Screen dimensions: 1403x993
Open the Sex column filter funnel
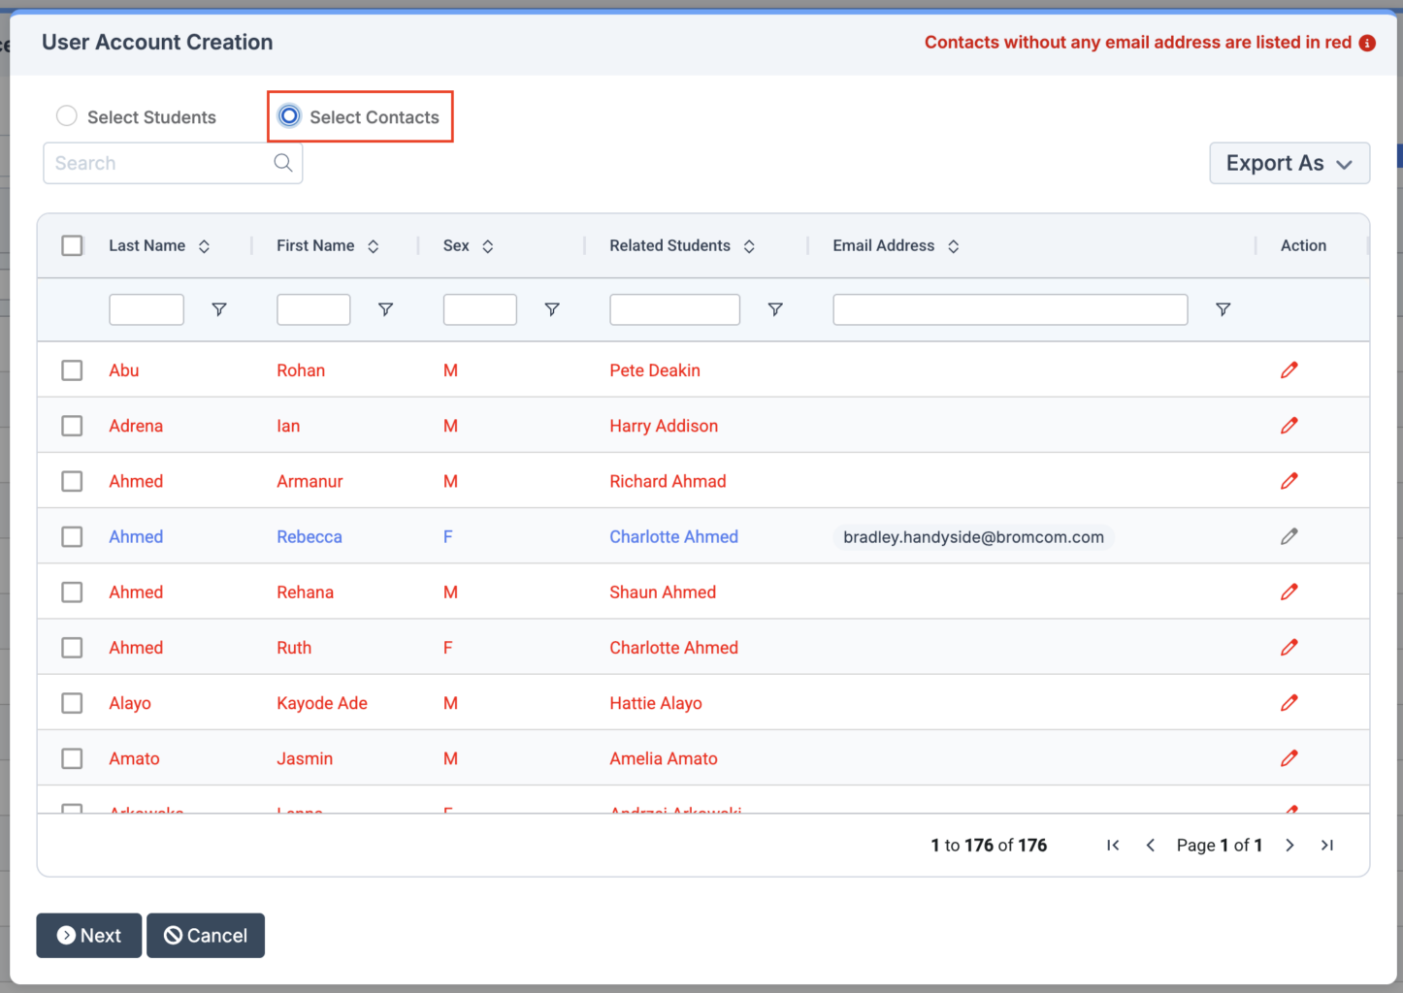[552, 308]
